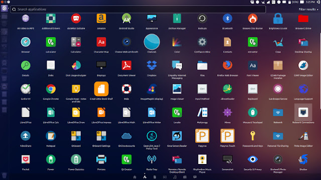Launch Pocket app
Viewport: 321px width, 180px height.
pyautogui.click(x=26, y=159)
